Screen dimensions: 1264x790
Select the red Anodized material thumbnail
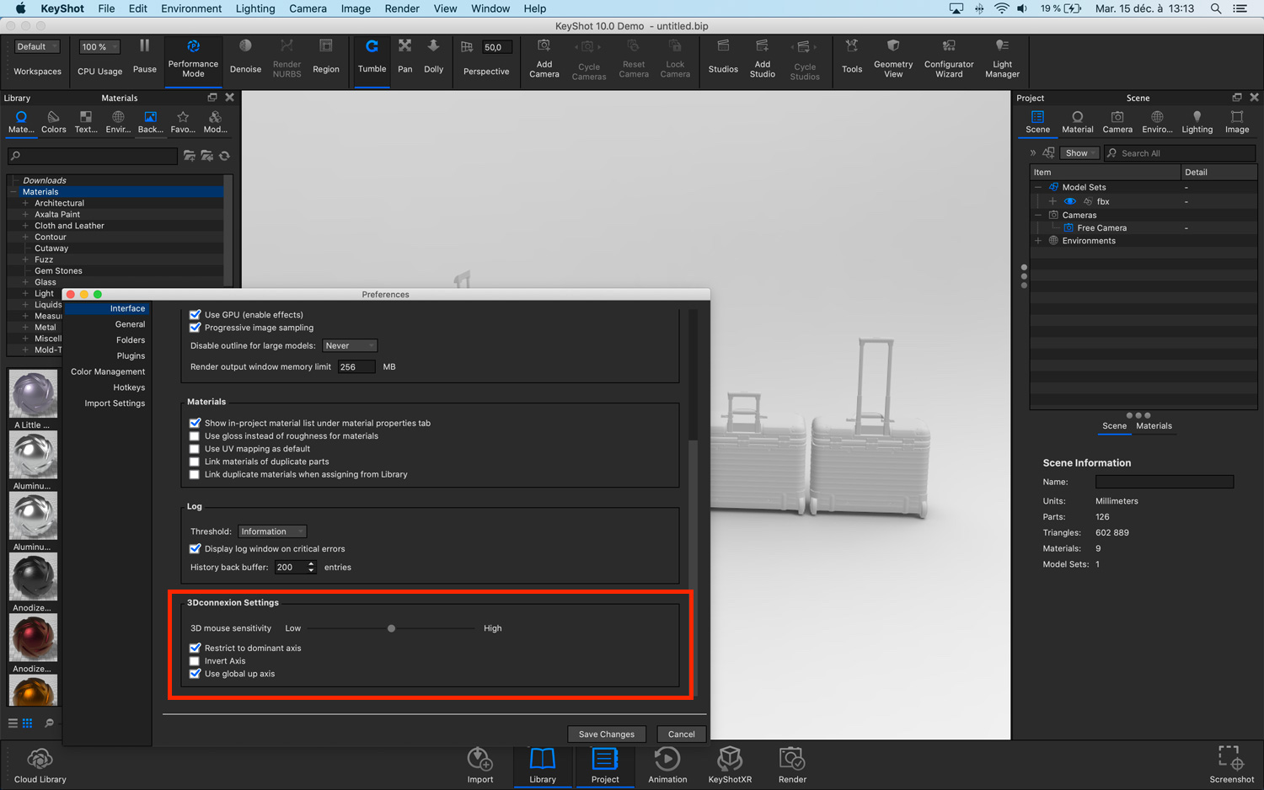(x=33, y=638)
